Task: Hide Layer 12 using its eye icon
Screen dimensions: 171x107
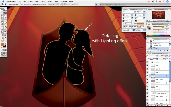Action: point(148,66)
